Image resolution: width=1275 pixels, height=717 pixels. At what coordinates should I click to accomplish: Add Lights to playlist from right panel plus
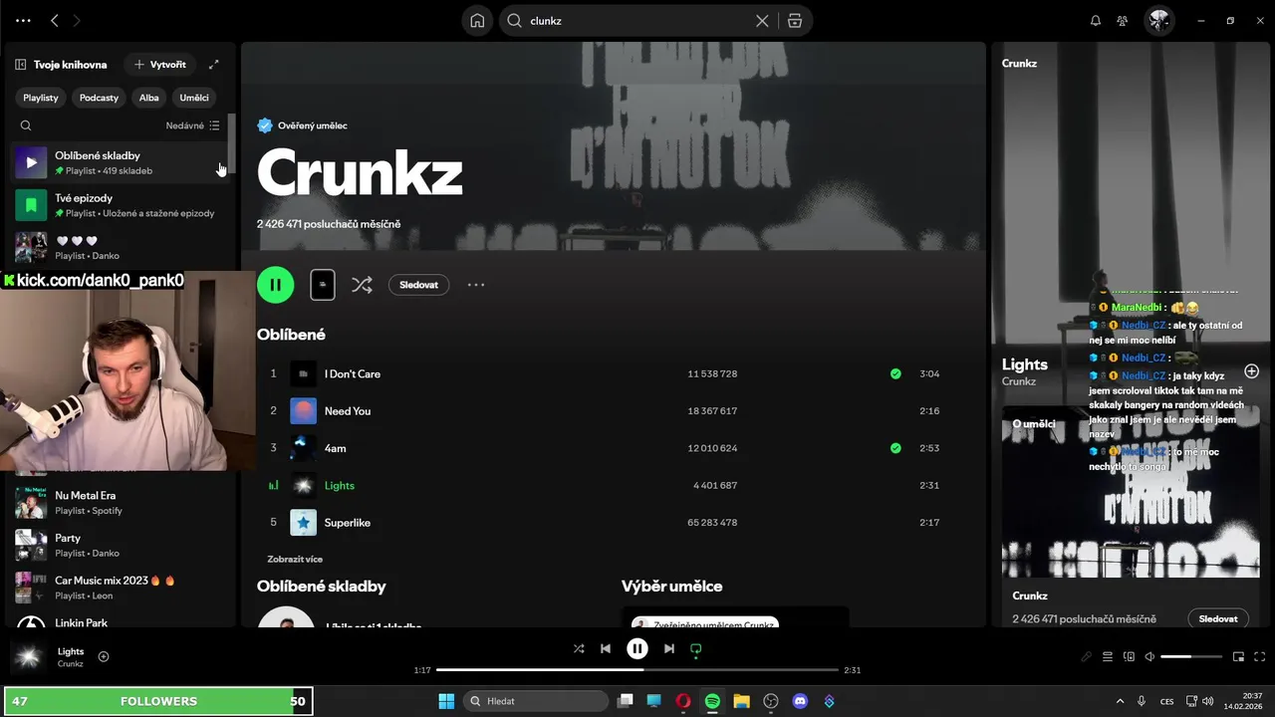(1252, 371)
